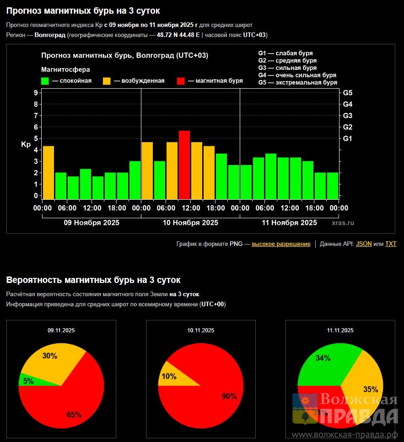This screenshot has width=404, height=442.
Task: Click the red магнитная буря legend swatch
Action: (181, 81)
